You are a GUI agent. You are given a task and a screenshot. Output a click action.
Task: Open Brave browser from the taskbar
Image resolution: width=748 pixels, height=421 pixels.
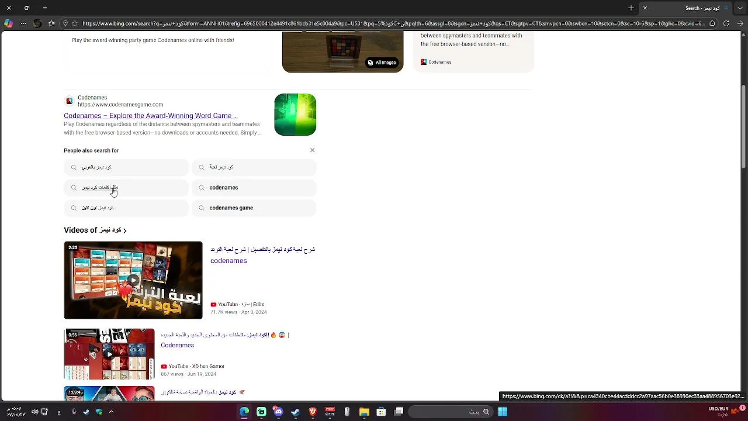[313, 412]
